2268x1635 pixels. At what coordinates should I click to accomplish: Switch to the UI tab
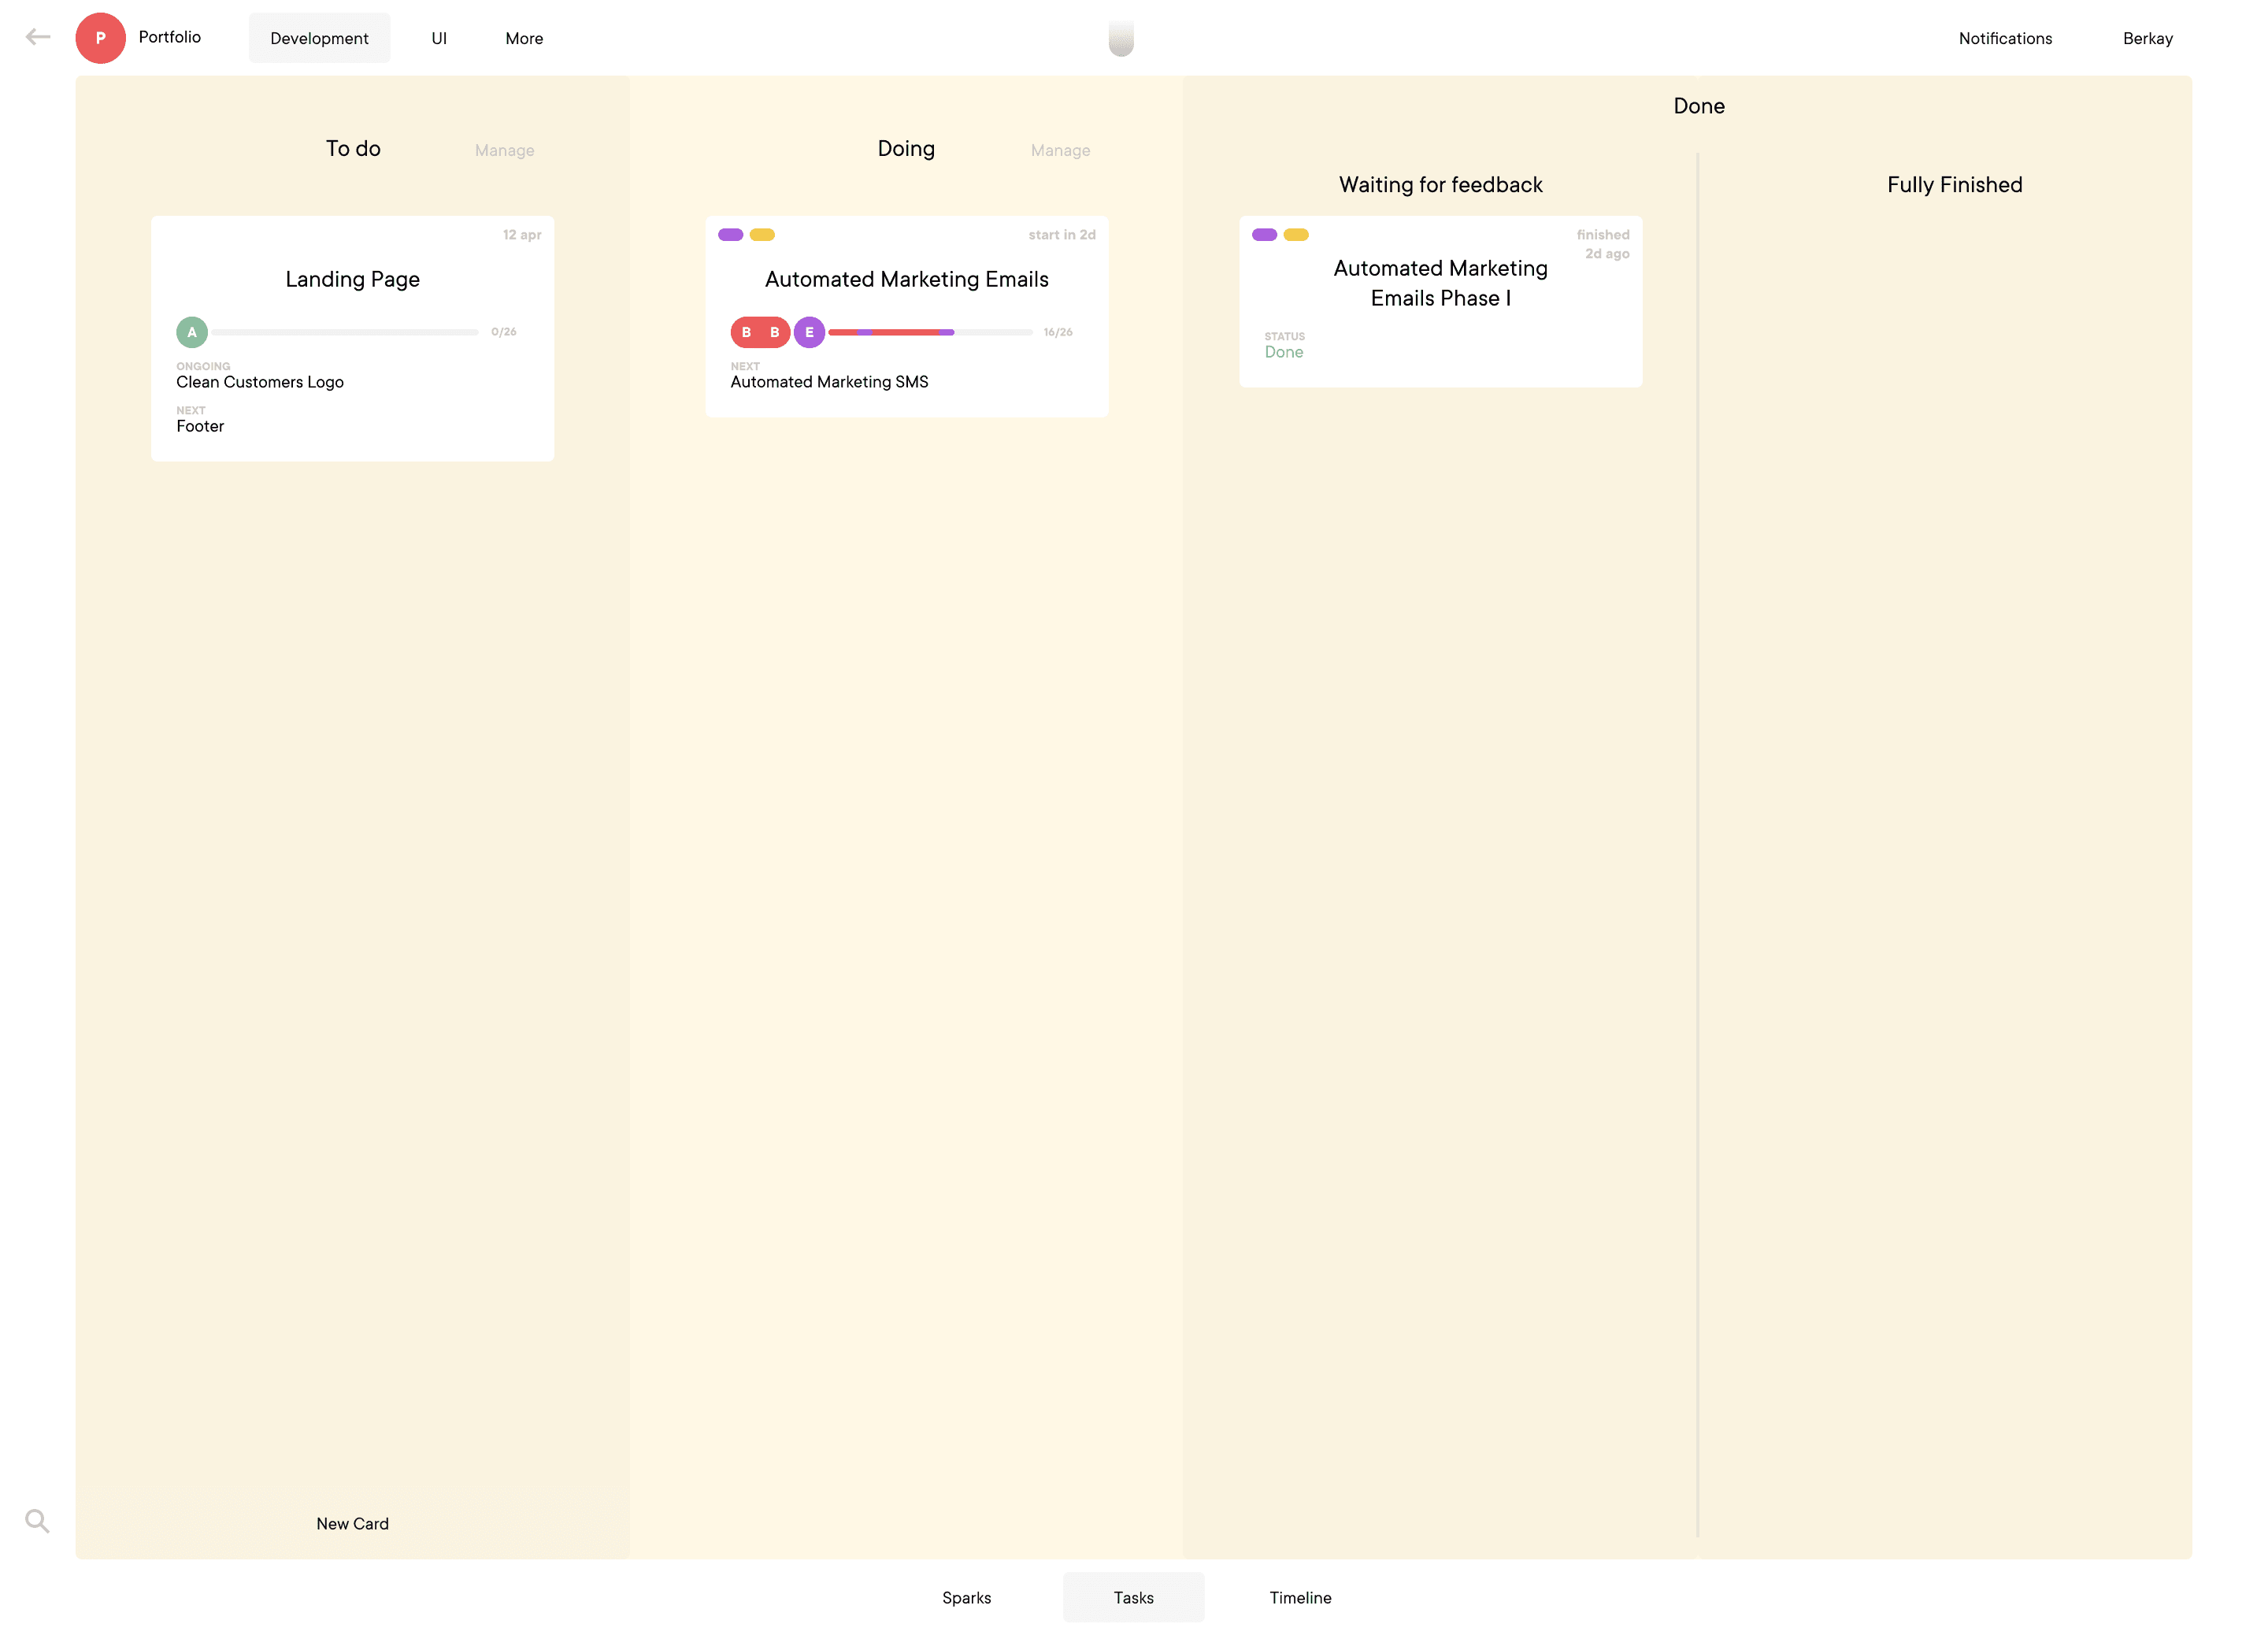[x=439, y=38]
